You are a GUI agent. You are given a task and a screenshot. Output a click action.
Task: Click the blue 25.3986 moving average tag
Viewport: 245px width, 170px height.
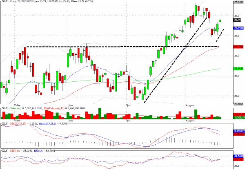coord(238,28)
